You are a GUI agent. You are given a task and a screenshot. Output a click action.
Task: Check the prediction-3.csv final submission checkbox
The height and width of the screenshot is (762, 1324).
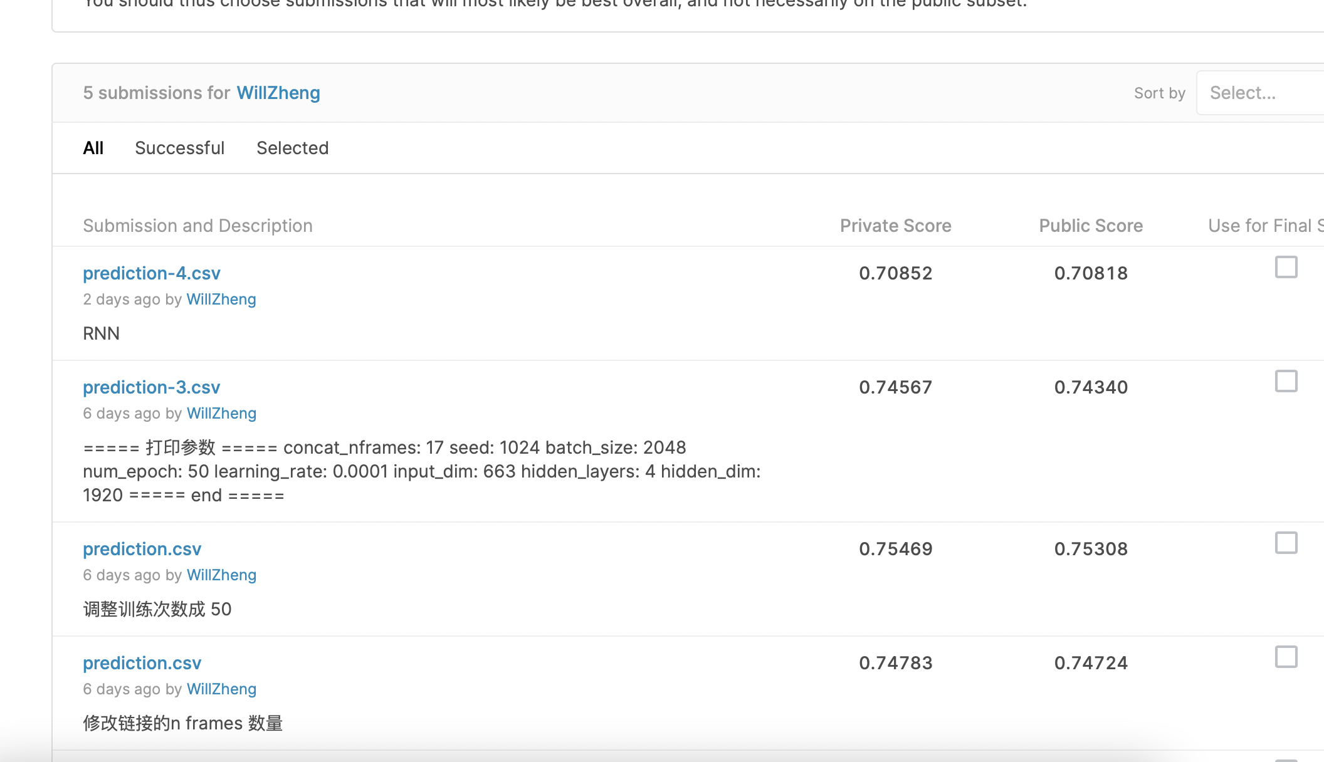[1286, 382]
